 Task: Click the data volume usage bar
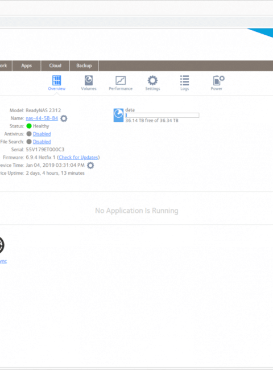point(162,115)
